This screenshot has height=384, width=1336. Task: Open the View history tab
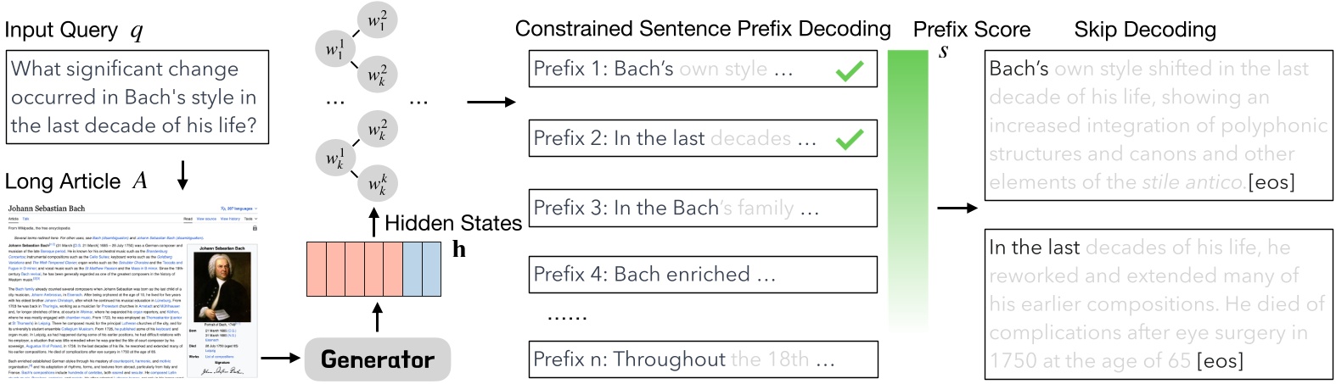click(x=230, y=219)
